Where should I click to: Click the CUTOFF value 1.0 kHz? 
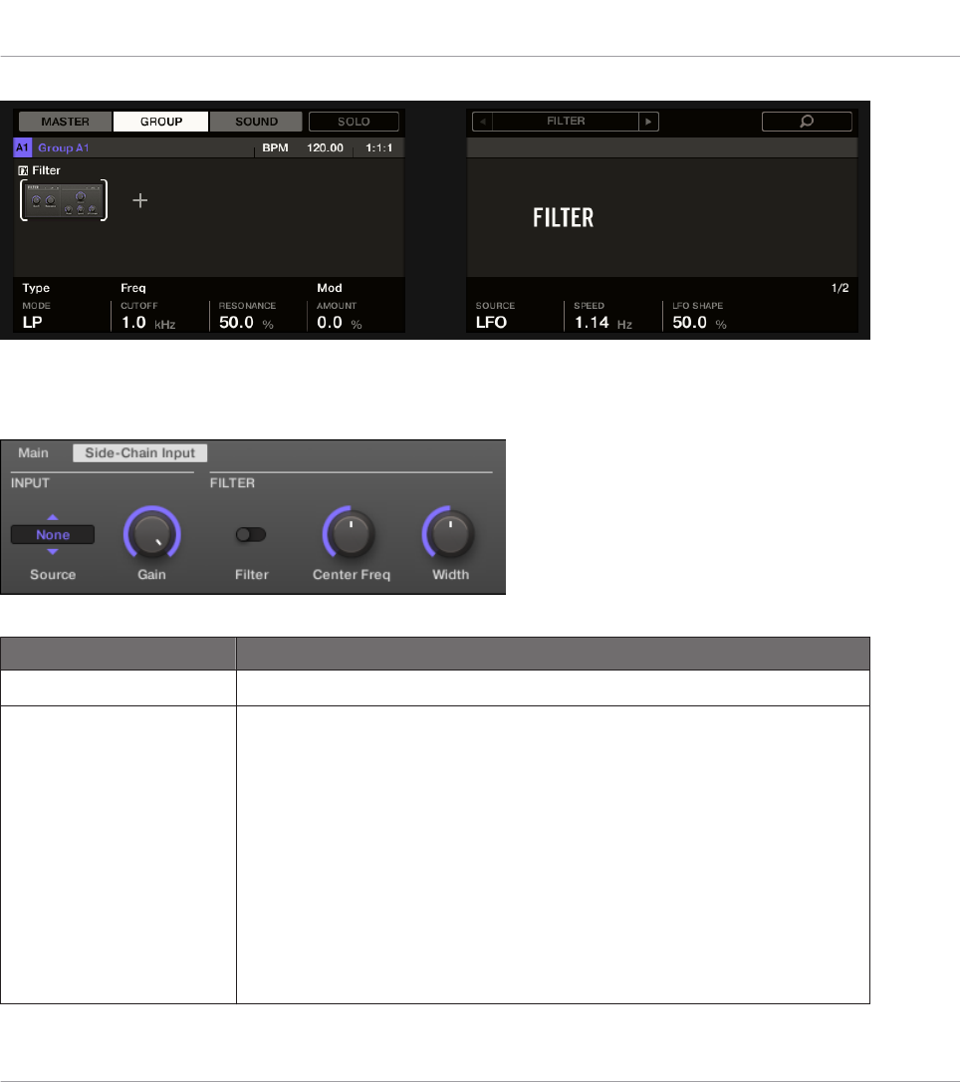pos(148,322)
